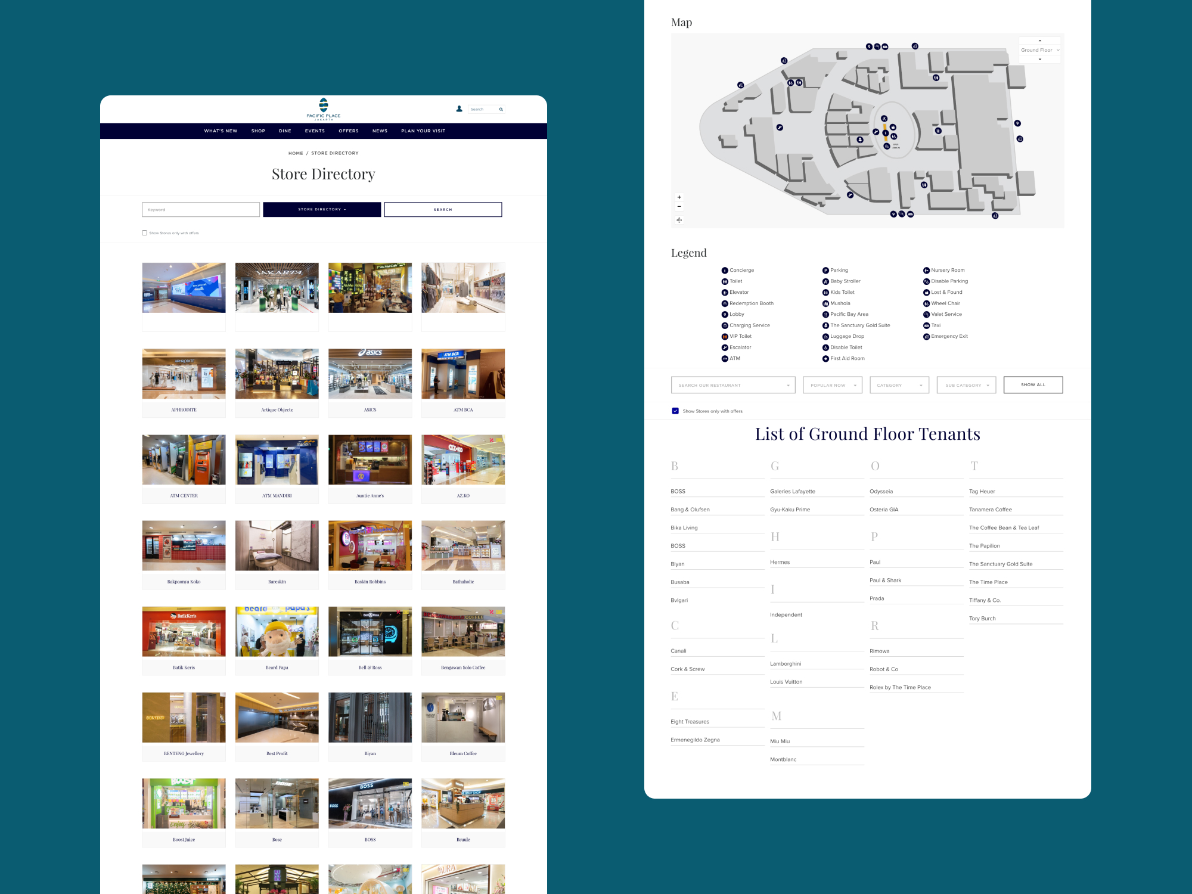This screenshot has height=894, width=1192.
Task: Click the user account icon in header
Action: [x=459, y=109]
